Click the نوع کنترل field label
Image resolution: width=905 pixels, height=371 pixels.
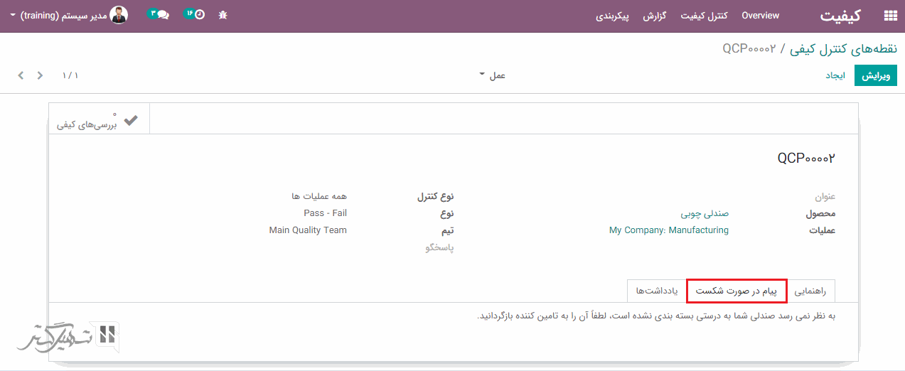(435, 197)
